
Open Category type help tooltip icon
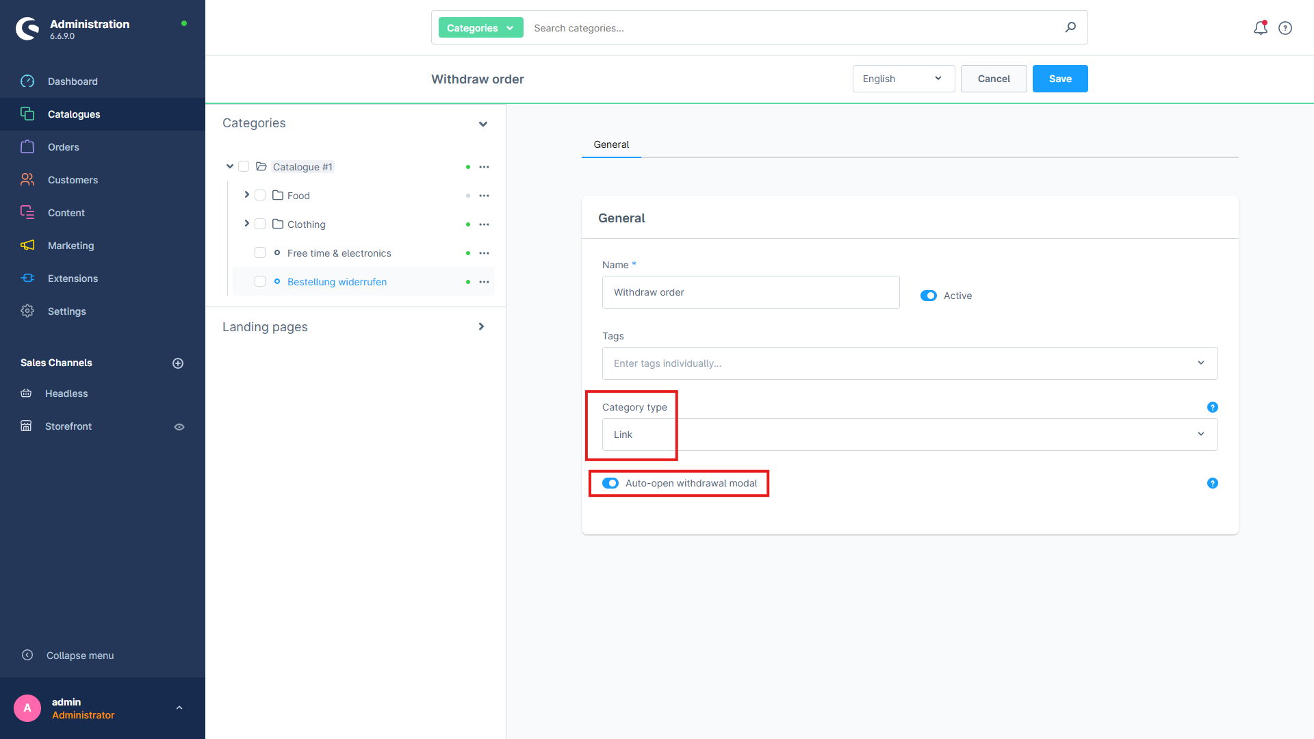pyautogui.click(x=1212, y=407)
